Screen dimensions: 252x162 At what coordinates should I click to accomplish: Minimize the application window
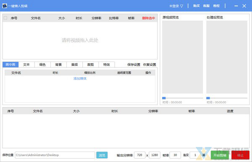[x=236, y=6]
